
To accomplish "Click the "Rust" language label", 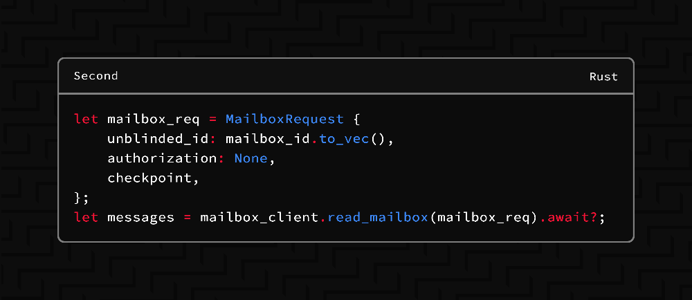I will tap(603, 77).
